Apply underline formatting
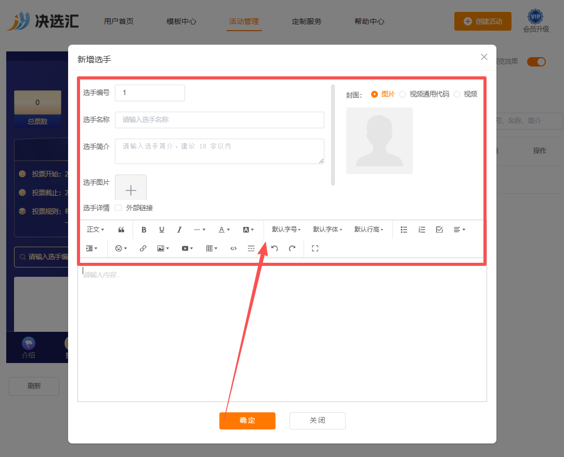This screenshot has width=564, height=457. pos(162,230)
